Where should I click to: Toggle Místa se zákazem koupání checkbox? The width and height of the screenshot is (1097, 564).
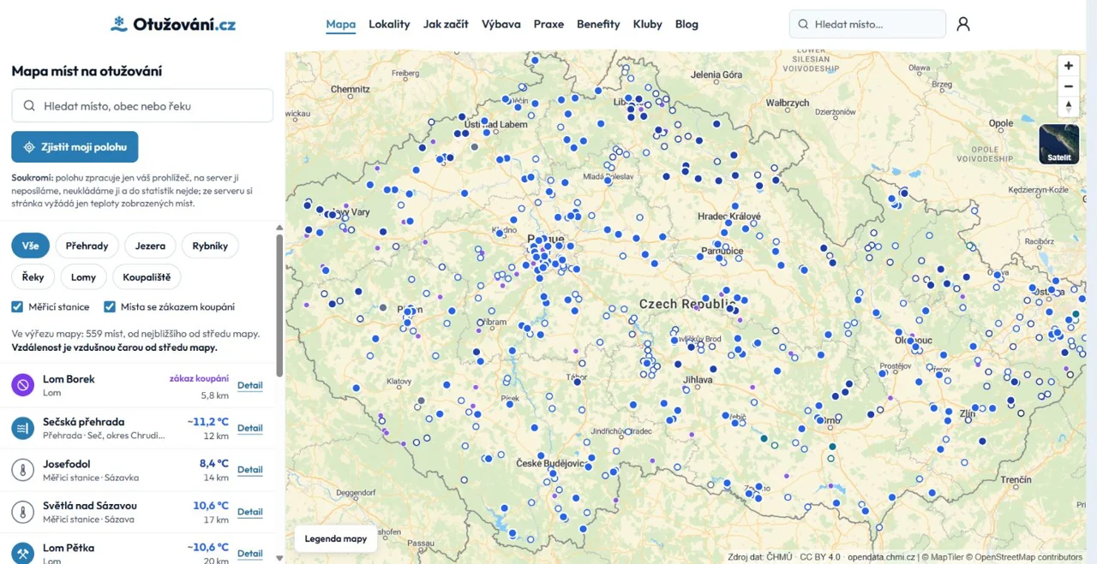click(110, 306)
